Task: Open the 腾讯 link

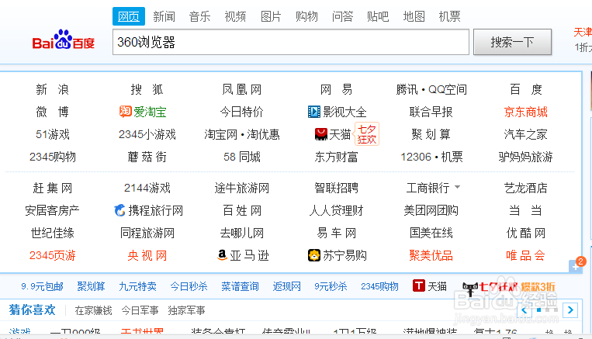Action: coord(407,89)
